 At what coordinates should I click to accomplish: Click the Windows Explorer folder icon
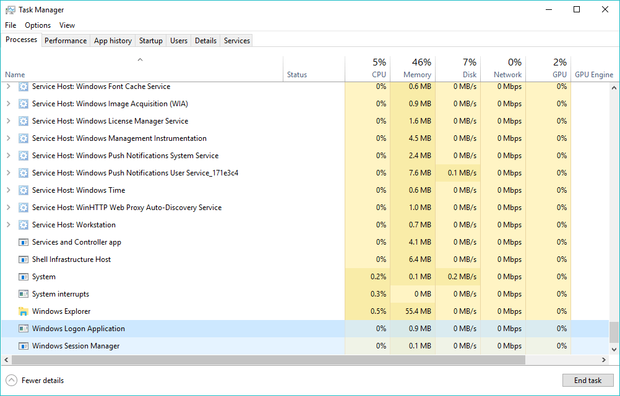pyautogui.click(x=23, y=311)
